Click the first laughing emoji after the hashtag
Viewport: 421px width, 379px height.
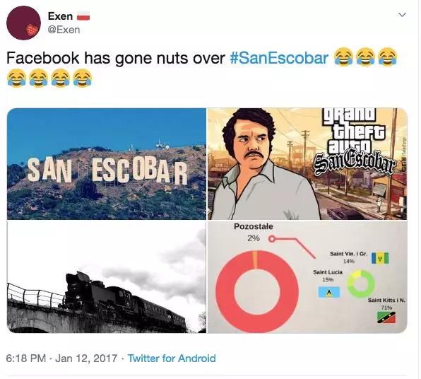(x=343, y=57)
